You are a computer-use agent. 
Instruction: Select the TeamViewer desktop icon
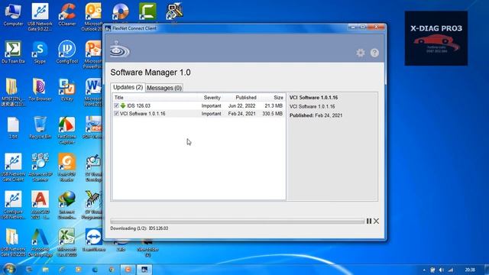93,240
